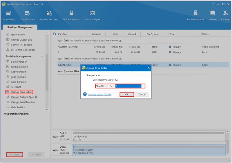Viewport: 232px width, 163px height.
Task: Close the Change Drive Letter dialog
Action: tap(148, 68)
